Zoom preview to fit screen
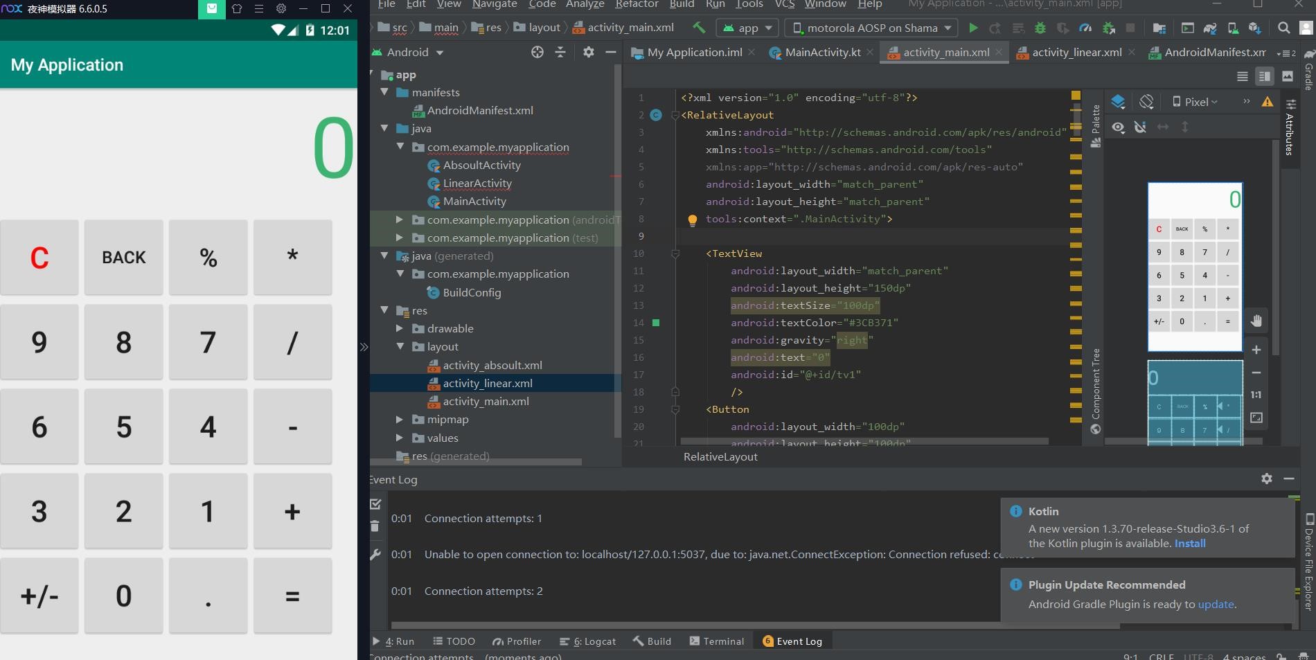Viewport: 1316px width, 660px height. pyautogui.click(x=1256, y=418)
